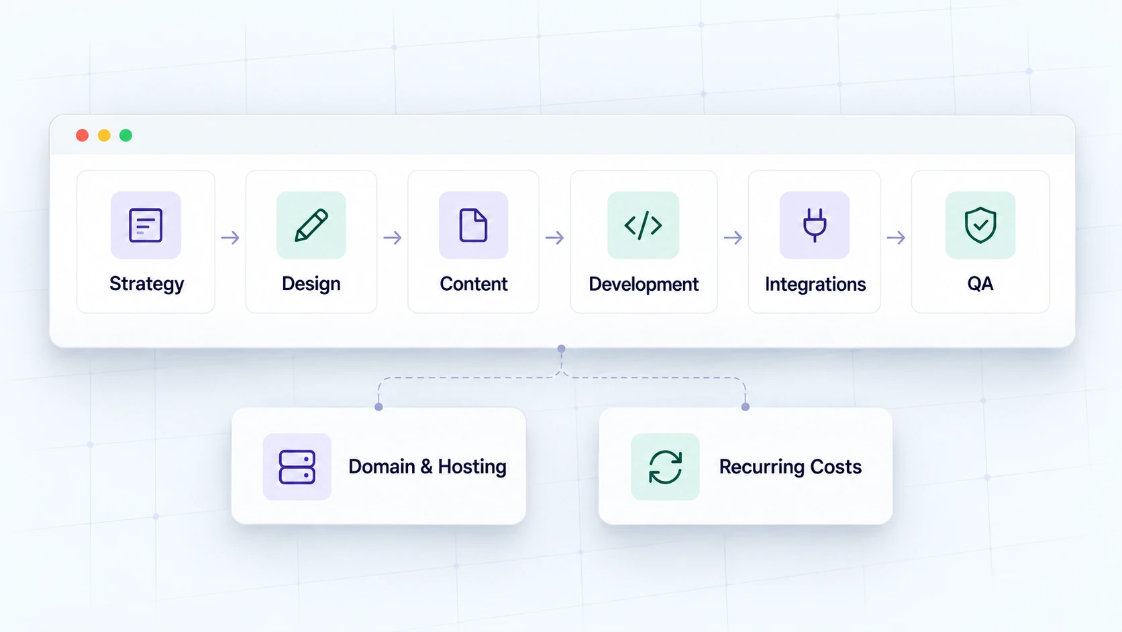Image resolution: width=1122 pixels, height=632 pixels.
Task: Click the "Domain & Hosting" text
Action: point(427,467)
